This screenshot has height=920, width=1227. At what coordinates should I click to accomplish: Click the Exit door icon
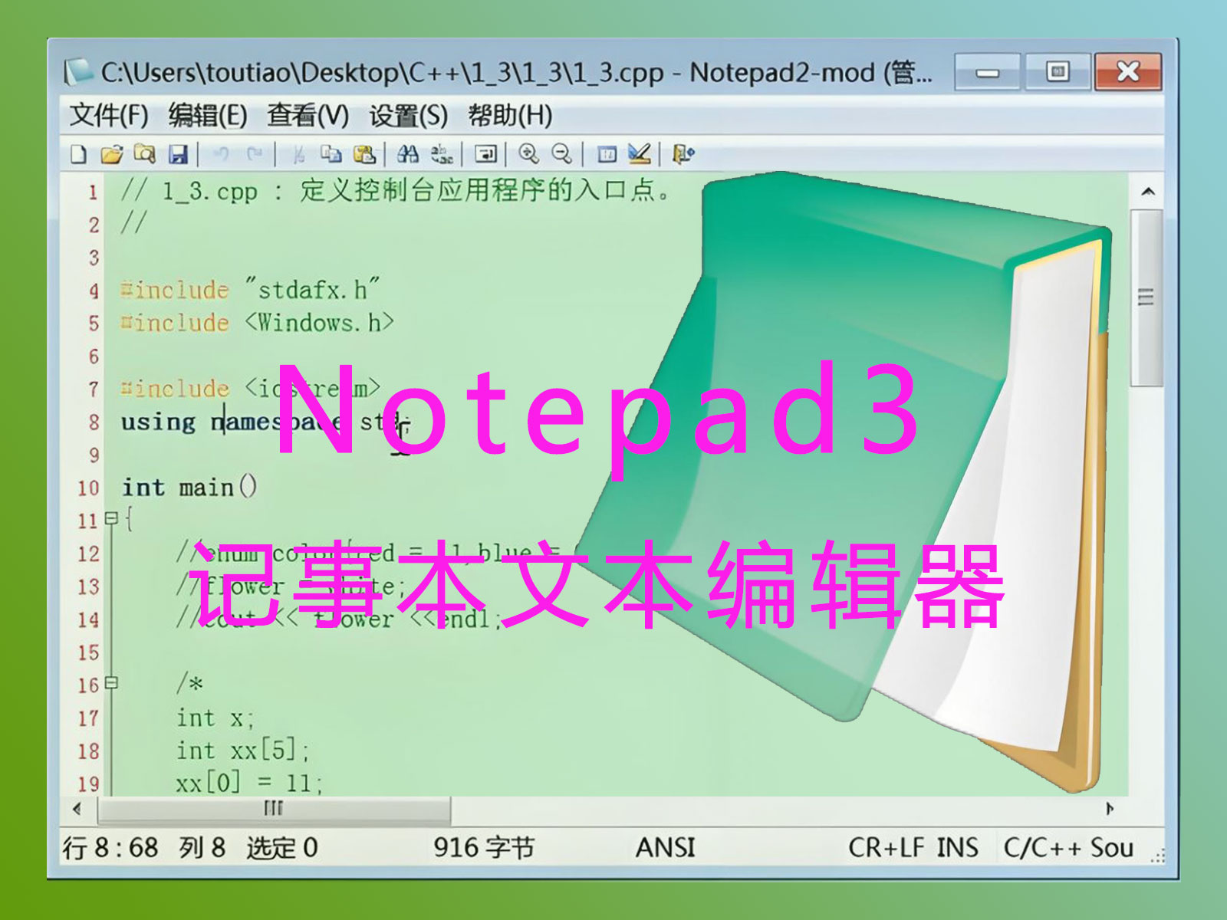[x=683, y=154]
